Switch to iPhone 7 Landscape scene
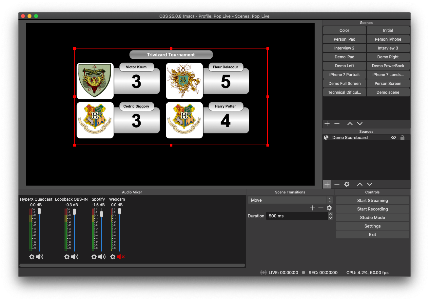 388,75
